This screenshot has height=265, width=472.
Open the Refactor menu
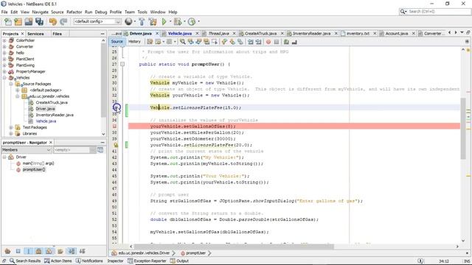(74, 12)
